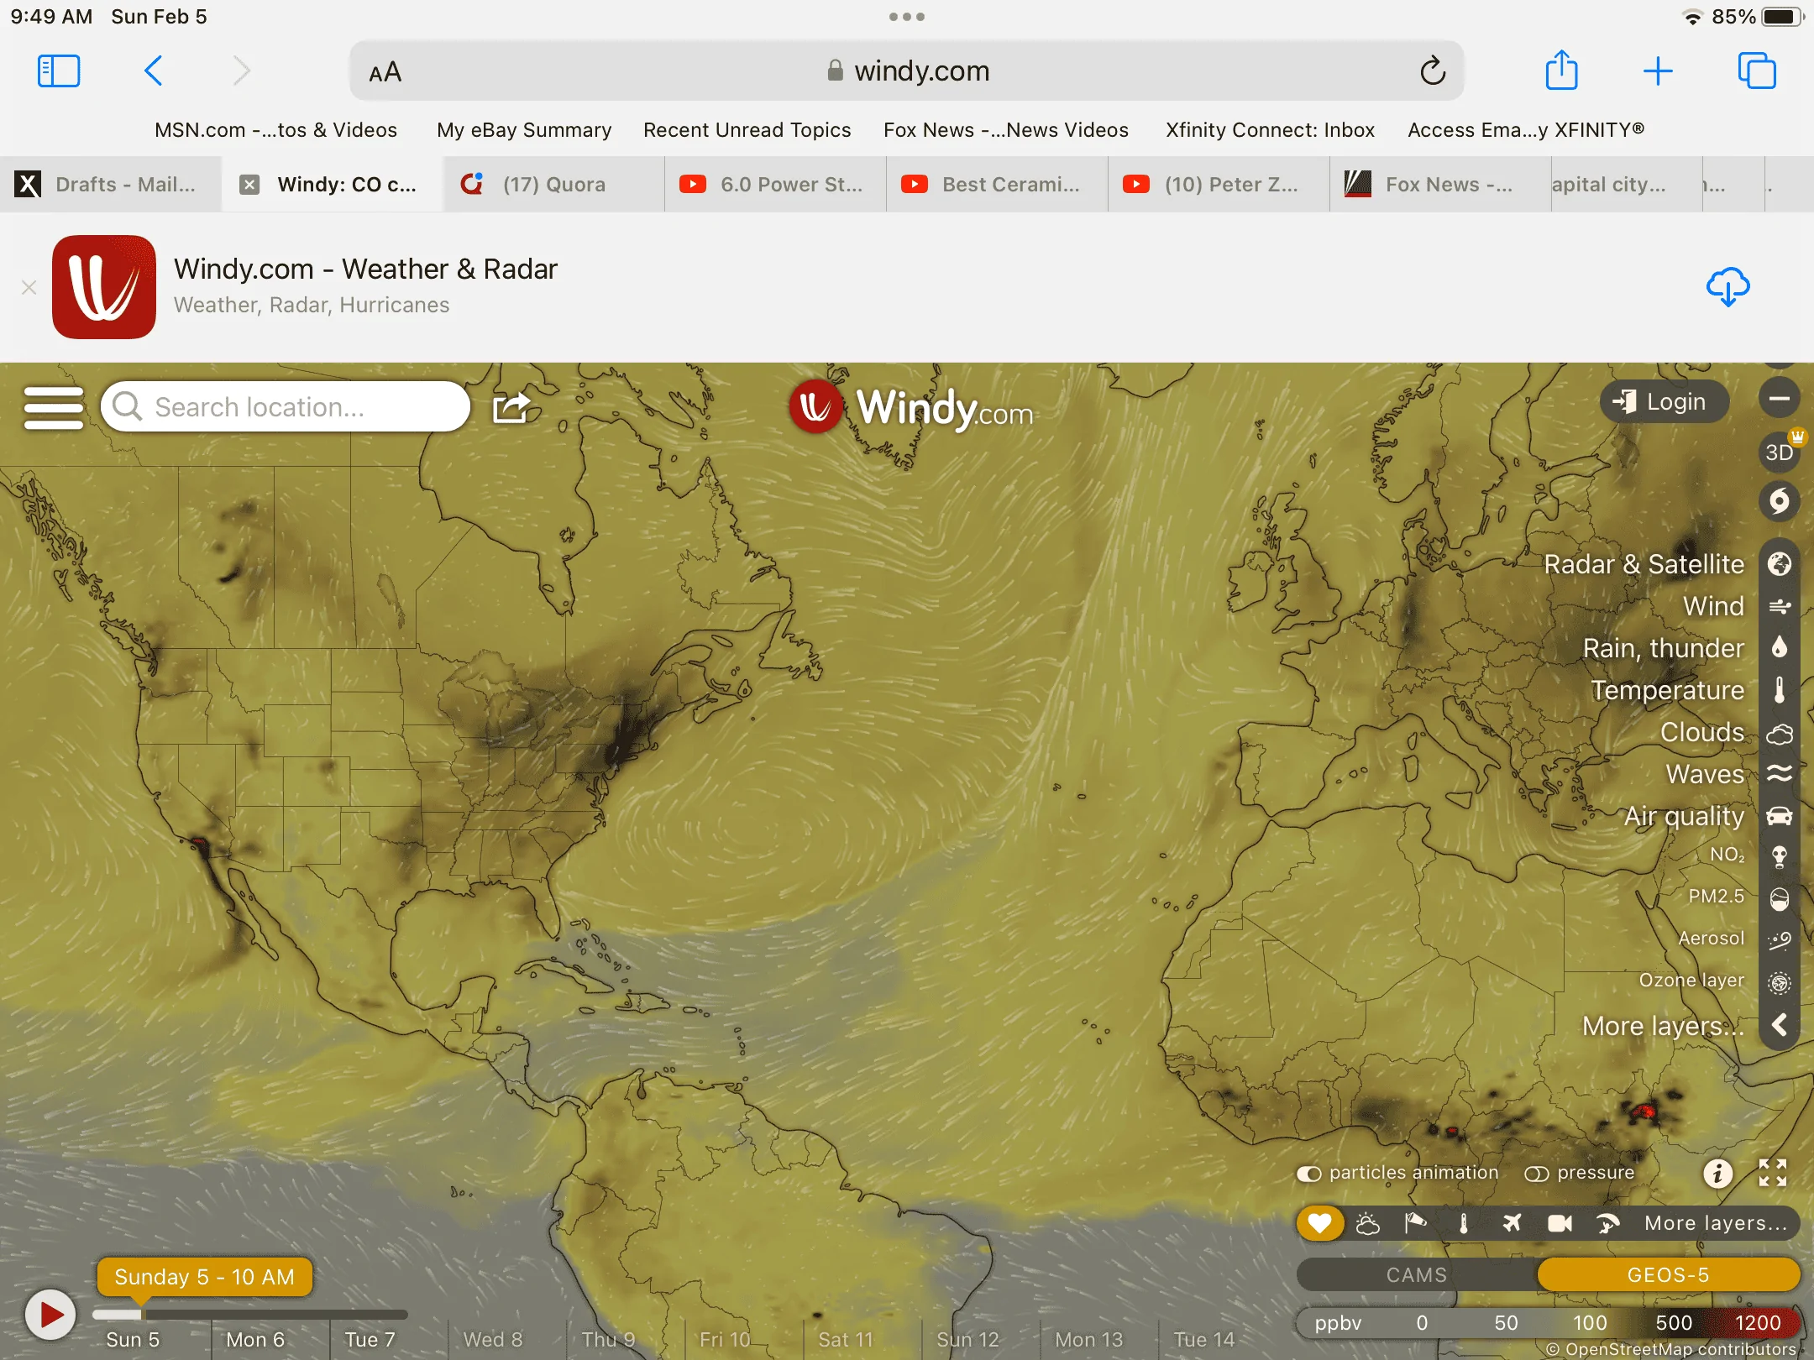Open the hurricane tracker
Screen dimensions: 1814x1360
click(x=1779, y=502)
